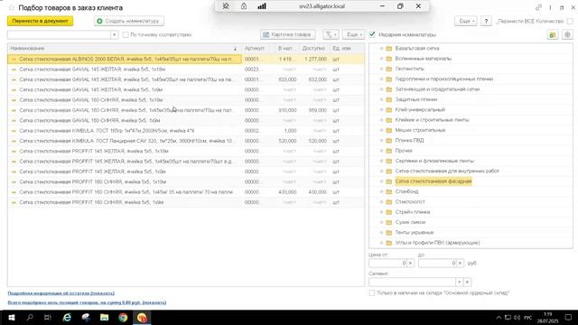578x325 pixels.
Task: Click the green folder icon above hierarchy
Action: (x=552, y=34)
